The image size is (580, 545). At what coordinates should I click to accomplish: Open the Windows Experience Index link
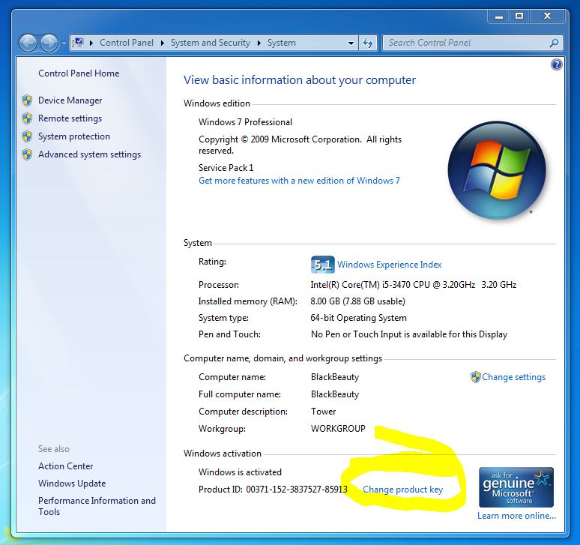pyautogui.click(x=389, y=265)
